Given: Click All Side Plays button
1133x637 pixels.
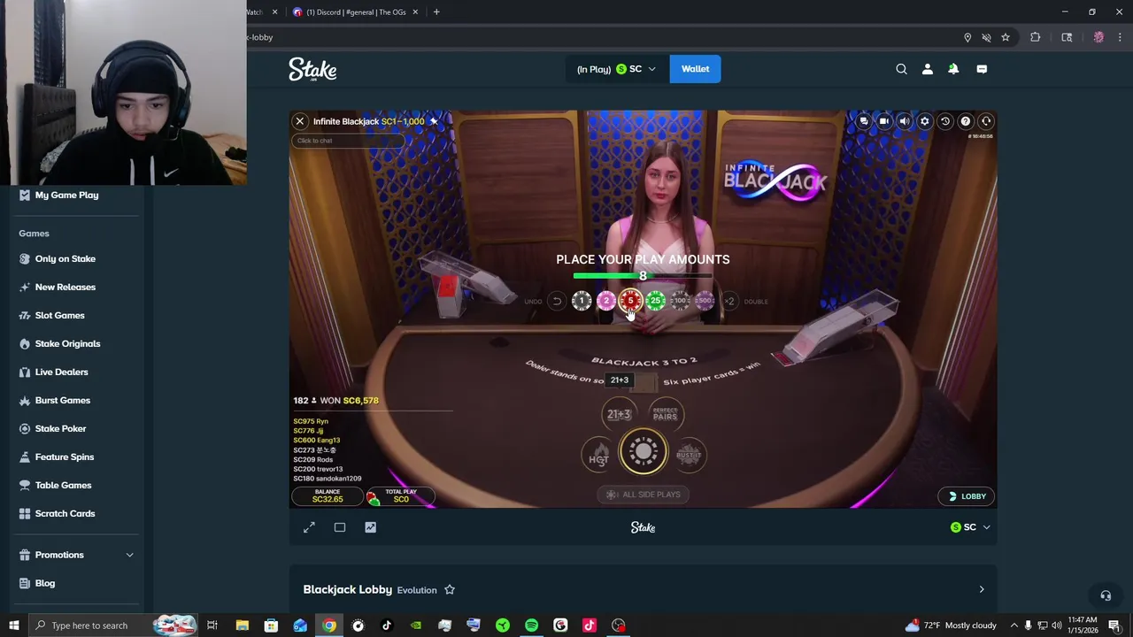Looking at the screenshot, I should point(644,495).
